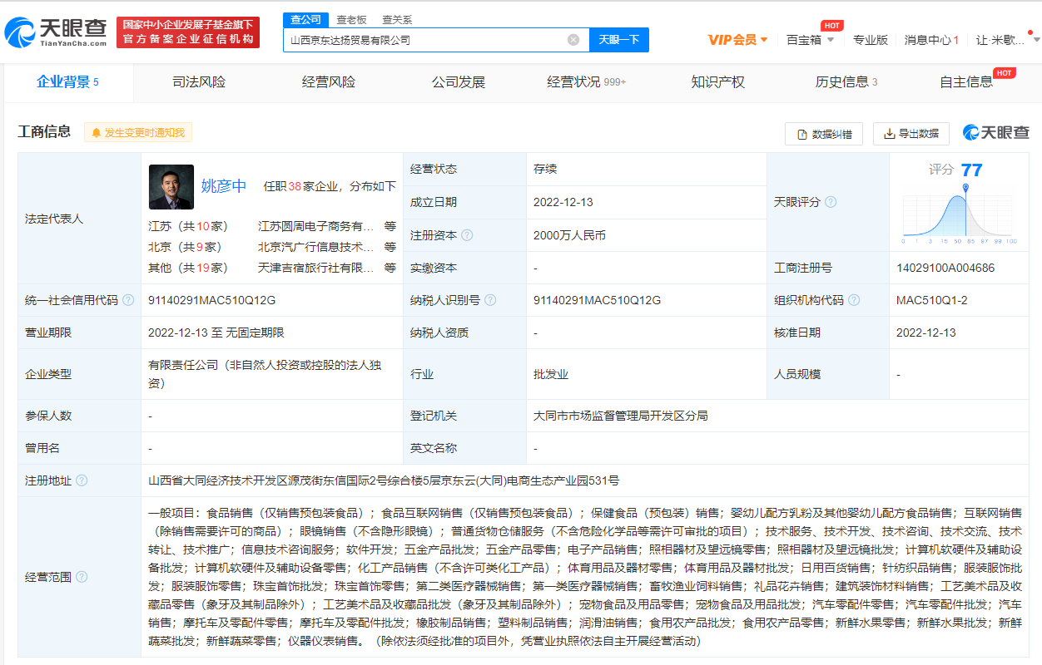
Task: Click the help icon next to 注册地址
Action: [x=82, y=480]
